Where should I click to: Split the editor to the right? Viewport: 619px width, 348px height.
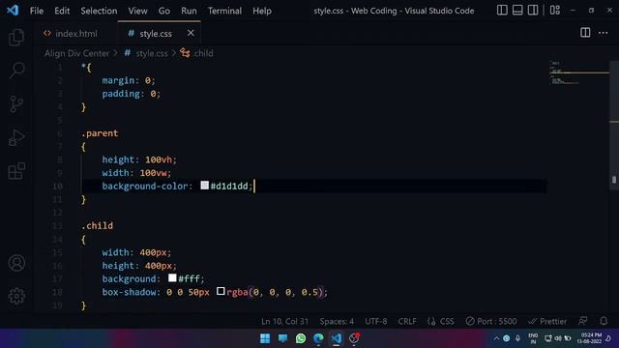click(x=585, y=33)
